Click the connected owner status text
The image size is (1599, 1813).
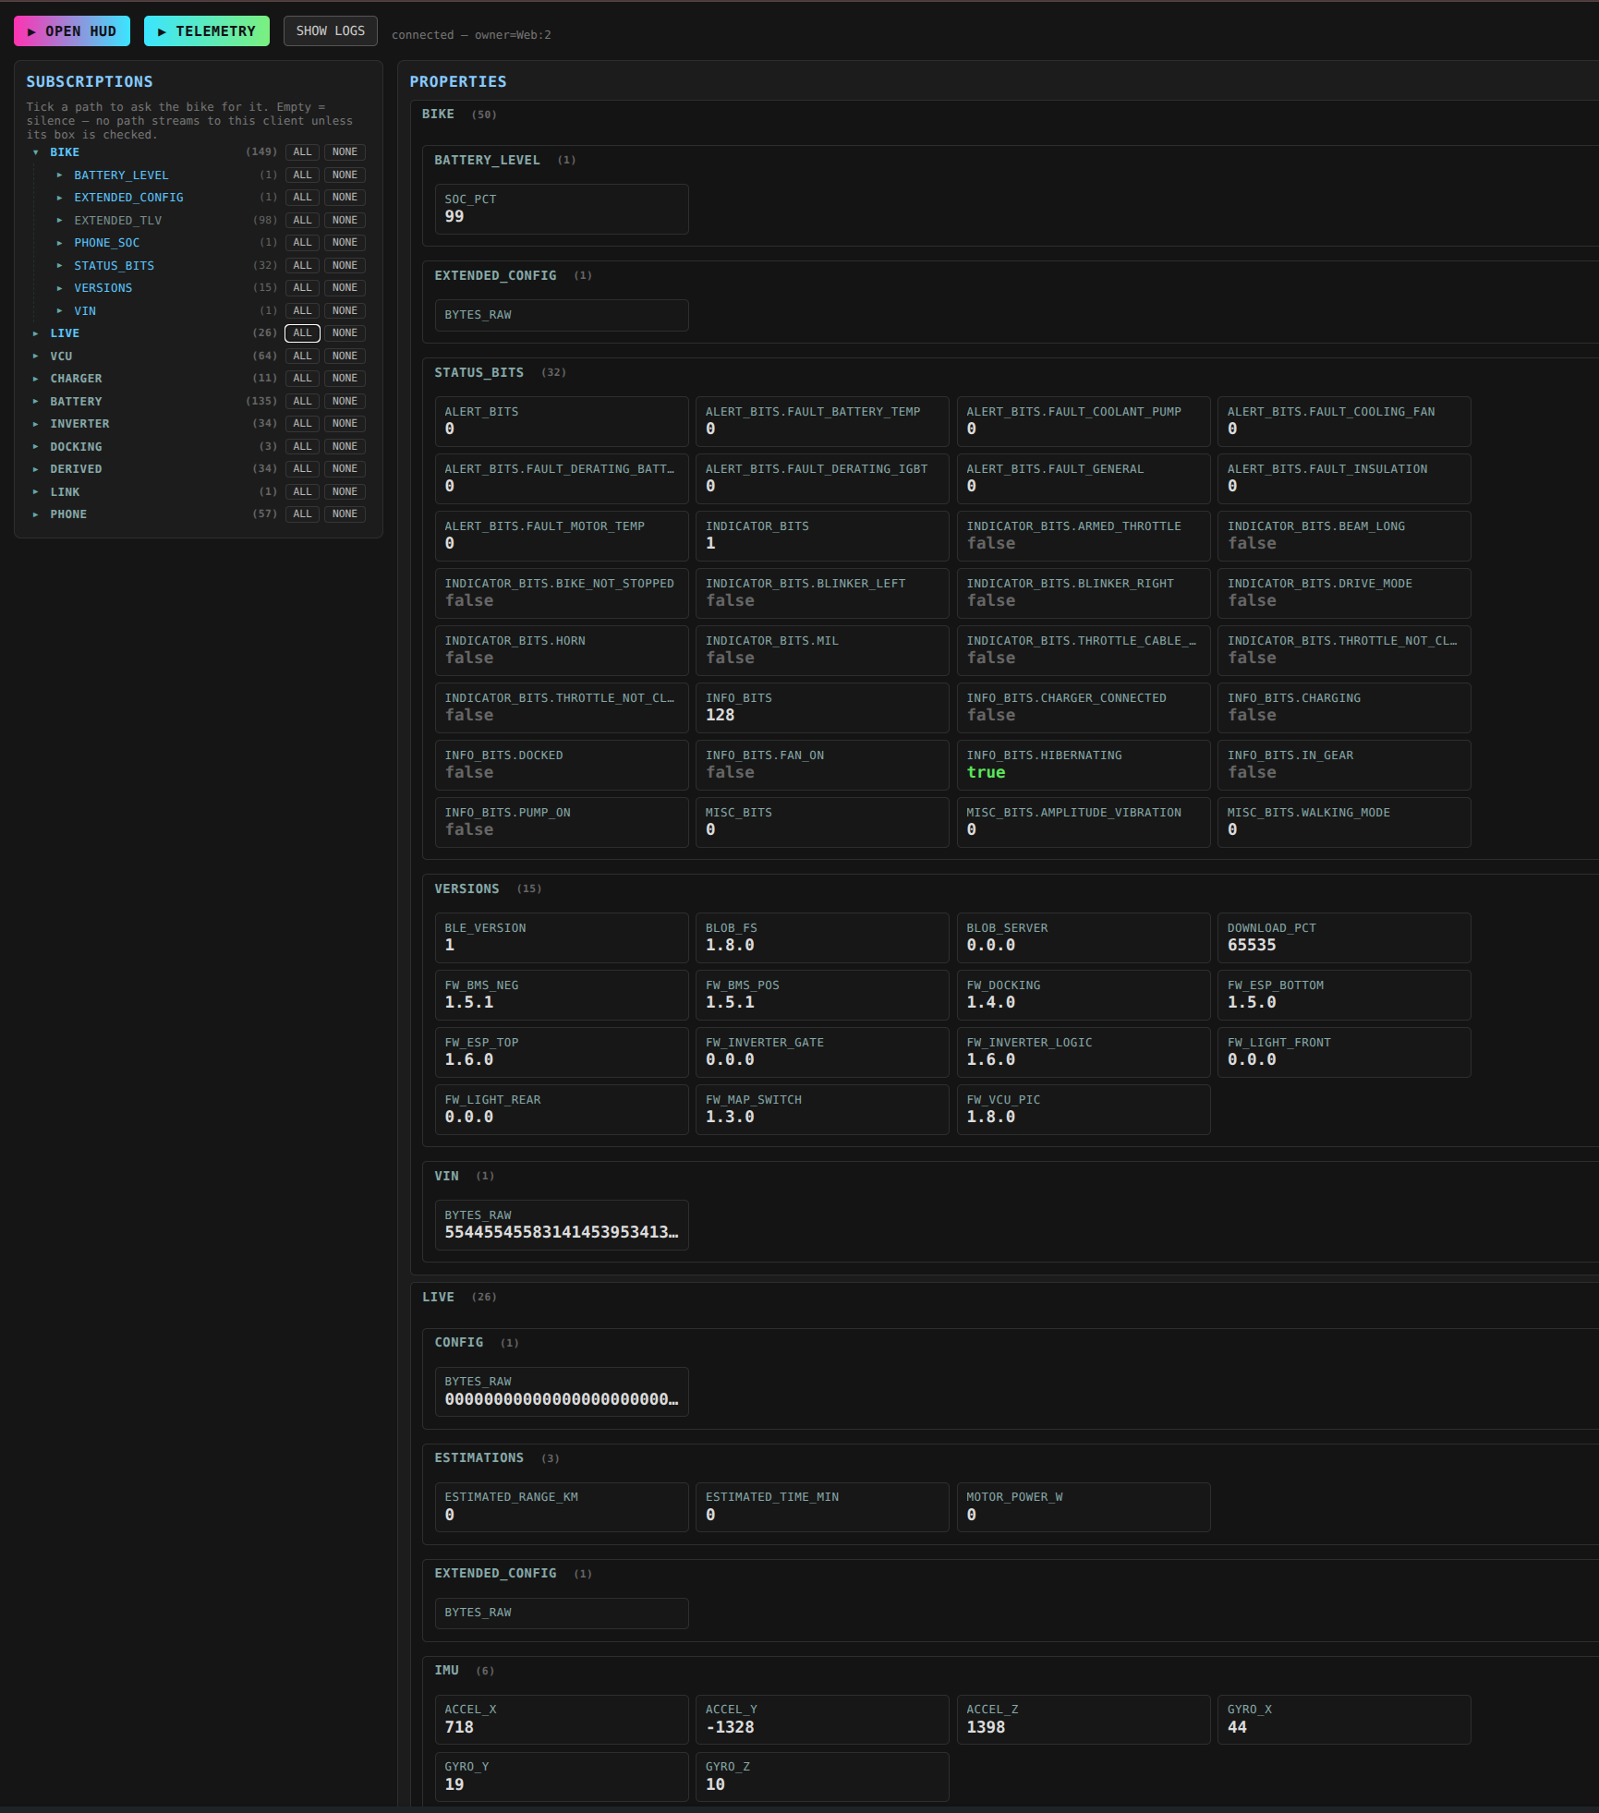pyautogui.click(x=471, y=35)
